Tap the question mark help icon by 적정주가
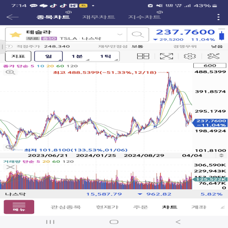 click(9, 47)
